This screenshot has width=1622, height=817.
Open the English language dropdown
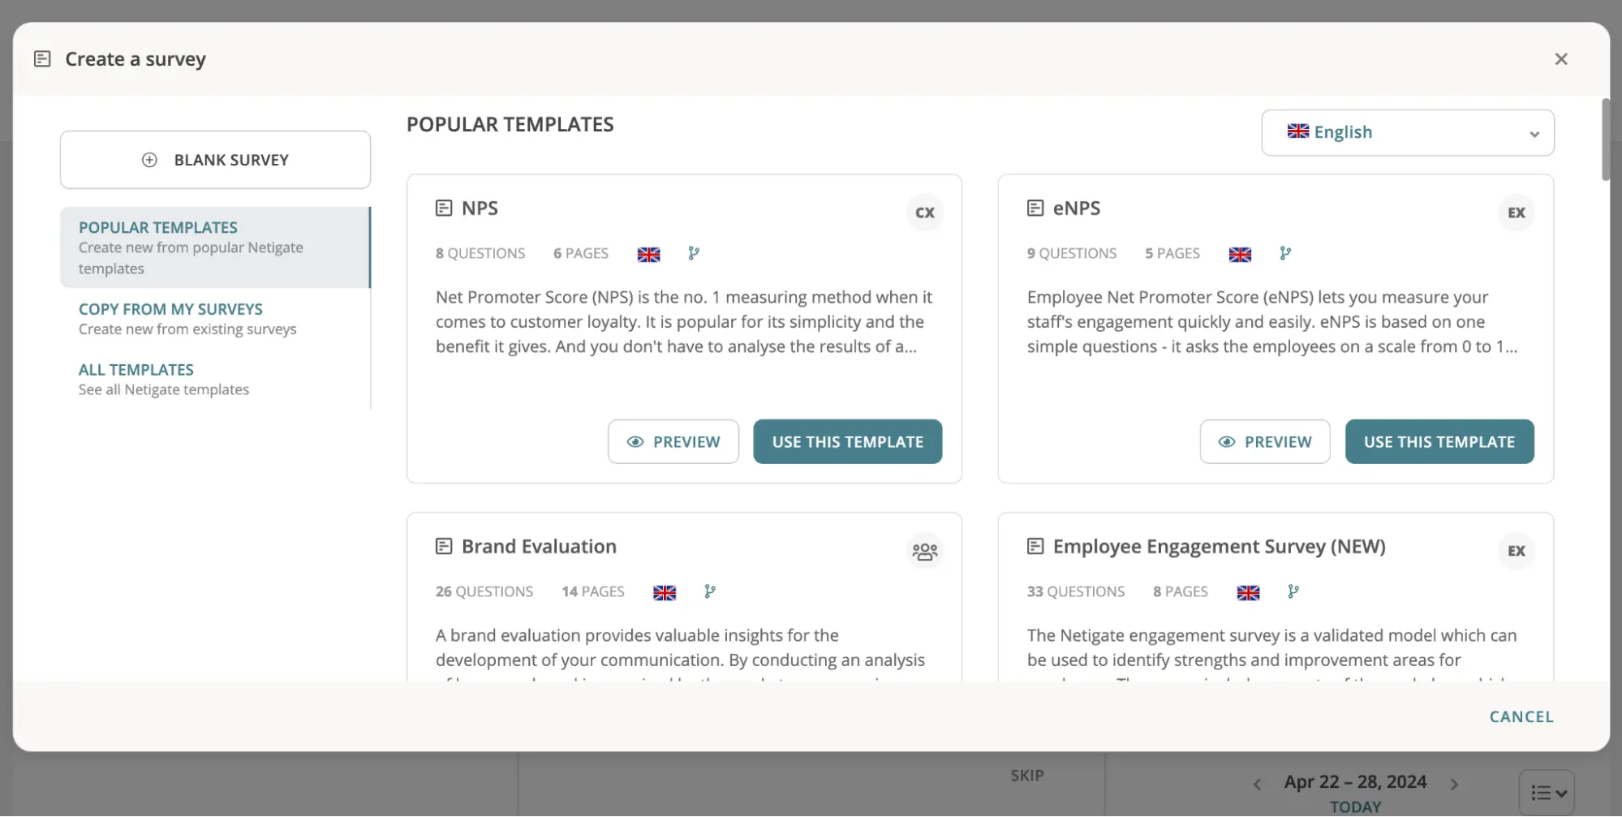(1408, 132)
